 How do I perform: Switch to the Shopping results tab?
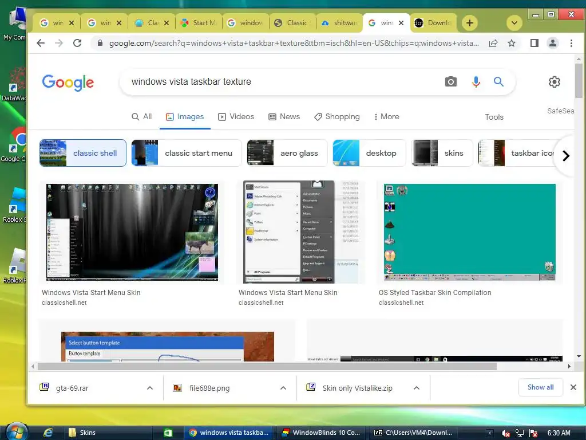(336, 117)
